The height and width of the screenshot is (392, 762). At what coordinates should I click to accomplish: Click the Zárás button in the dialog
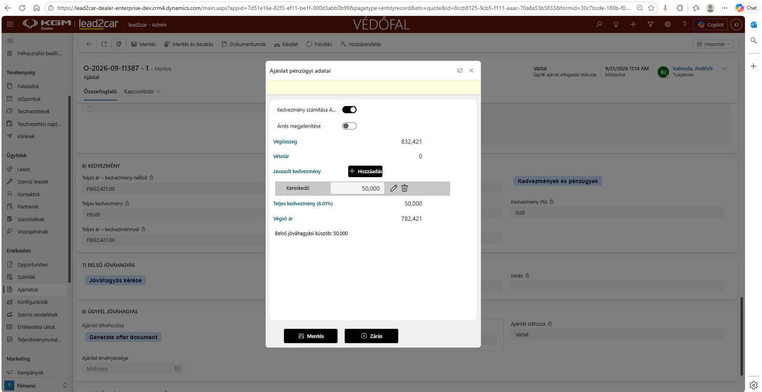coord(371,336)
